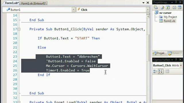Click the property pages icon in Eigenschaften toolbar
184x103 pixels.
coord(167,71)
